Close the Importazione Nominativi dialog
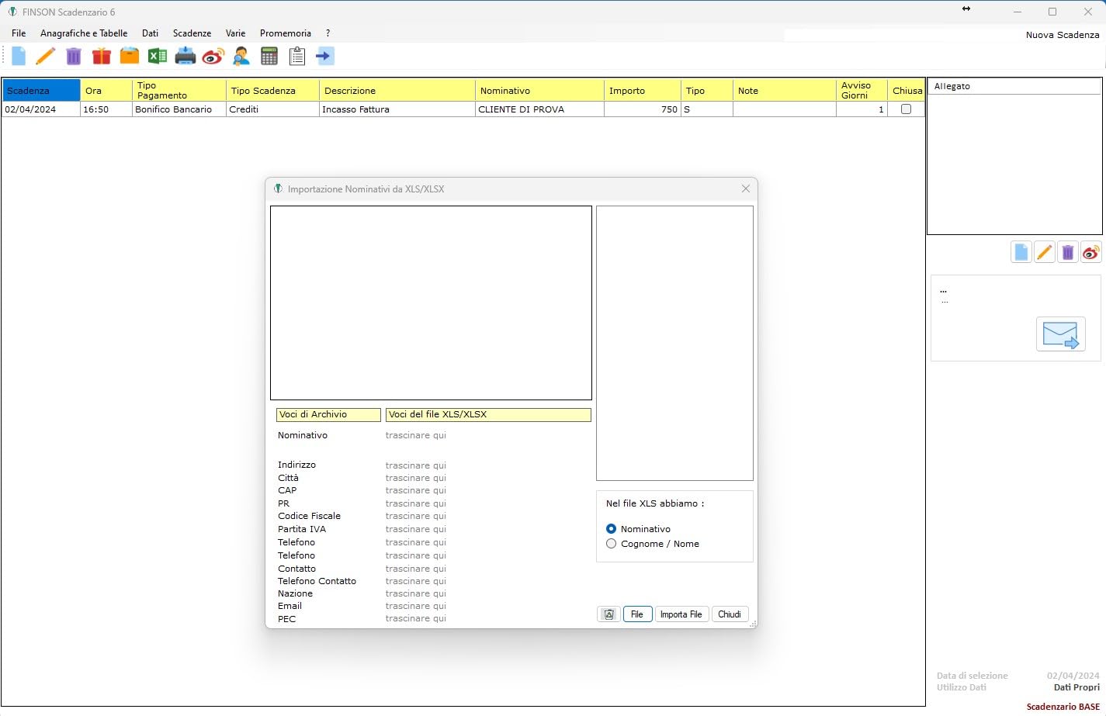This screenshot has height=716, width=1106. point(746,189)
